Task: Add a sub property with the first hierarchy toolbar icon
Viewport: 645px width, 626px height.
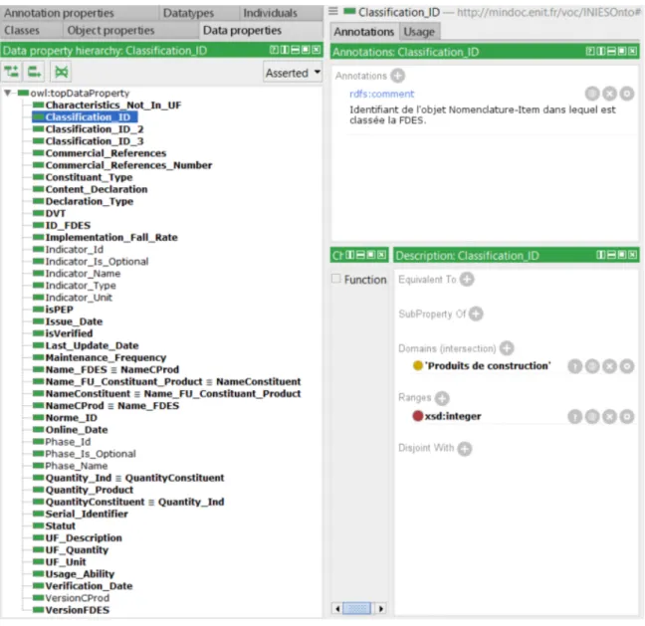Action: [x=12, y=72]
